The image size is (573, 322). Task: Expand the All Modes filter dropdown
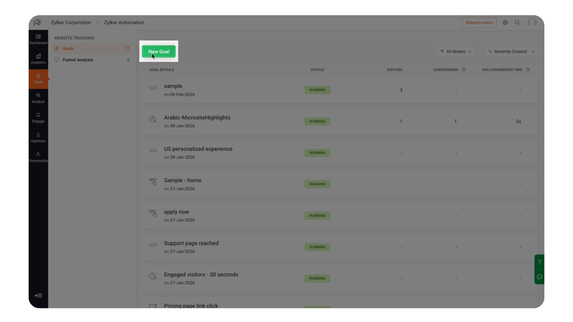pos(455,52)
